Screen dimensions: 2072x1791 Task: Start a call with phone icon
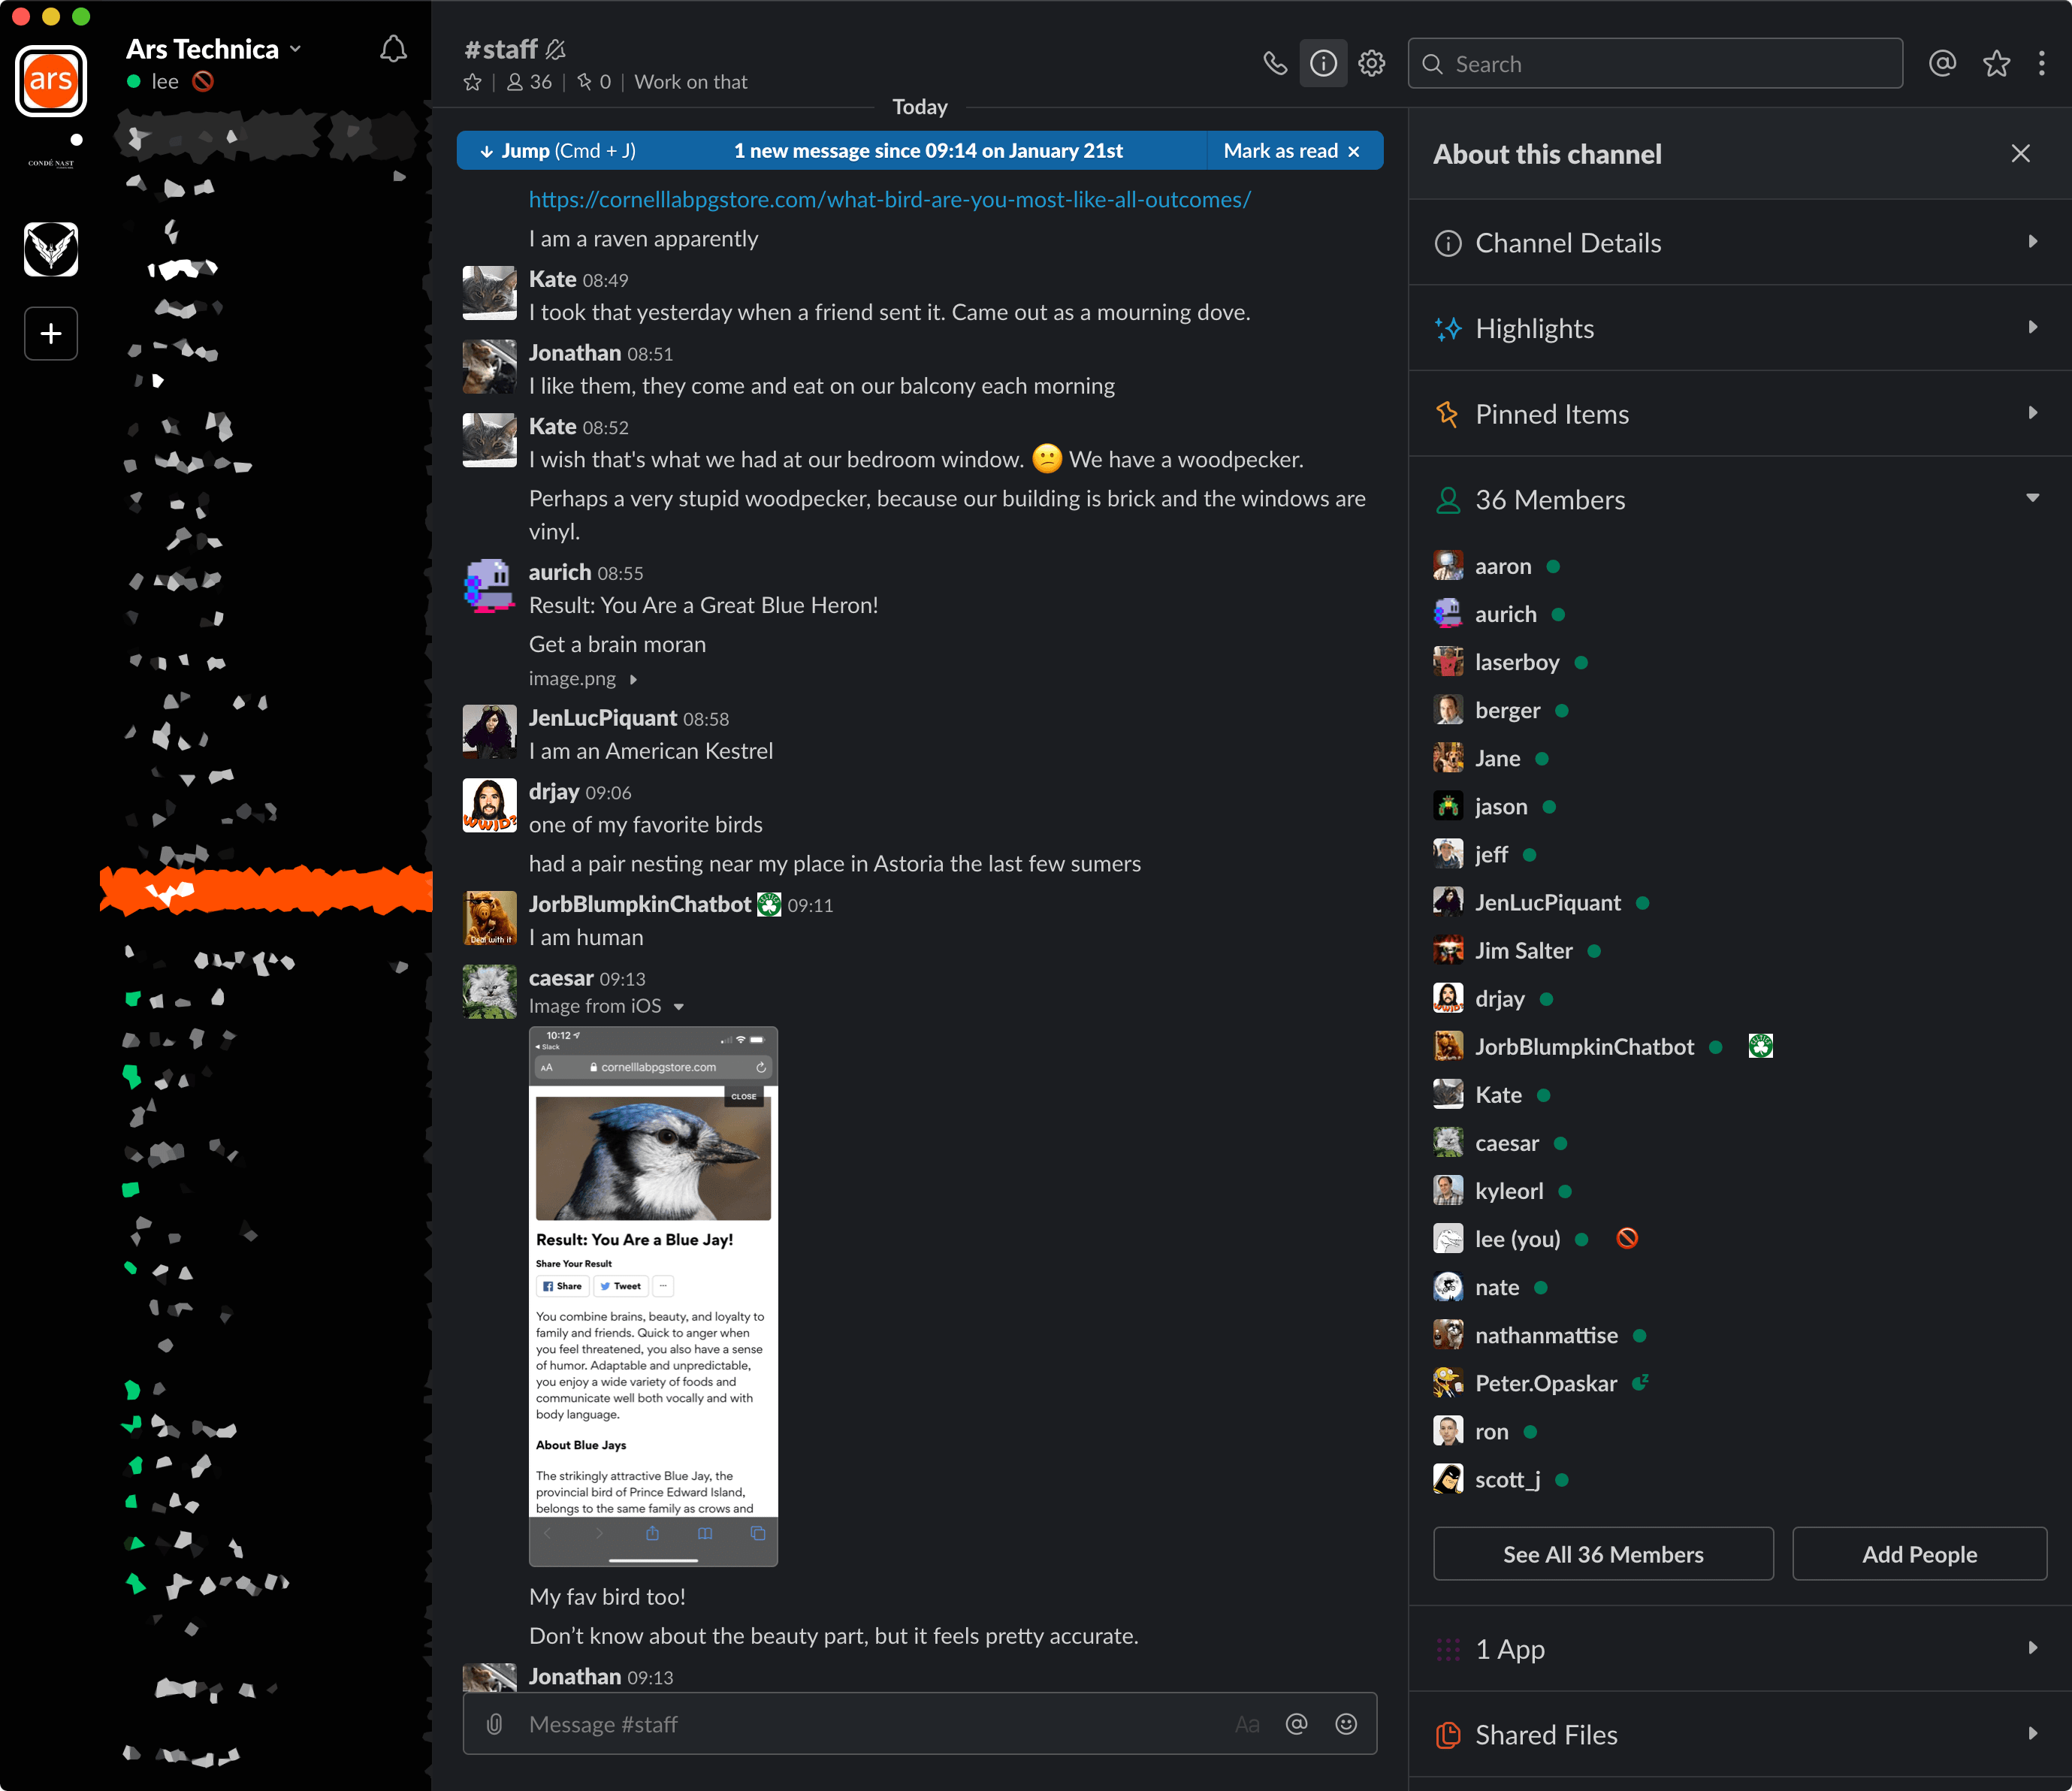1274,64
